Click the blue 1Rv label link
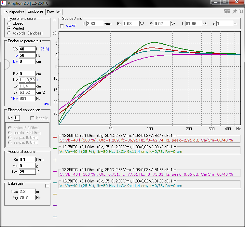 tap(14, 99)
